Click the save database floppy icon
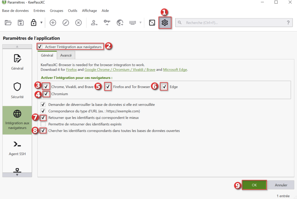 (21, 23)
